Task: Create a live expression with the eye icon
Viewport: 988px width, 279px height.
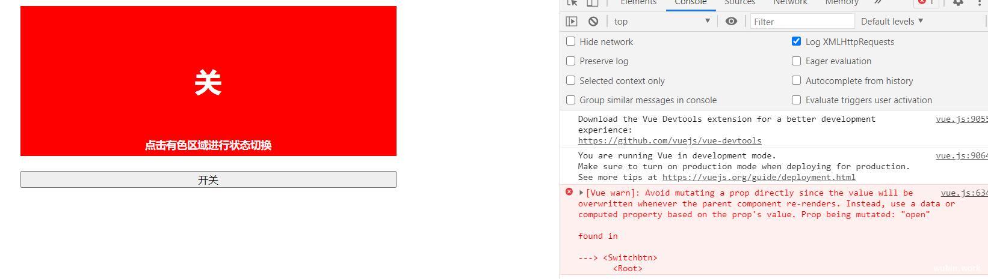Action: (x=731, y=21)
